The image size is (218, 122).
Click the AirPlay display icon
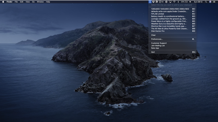click(x=170, y=2)
